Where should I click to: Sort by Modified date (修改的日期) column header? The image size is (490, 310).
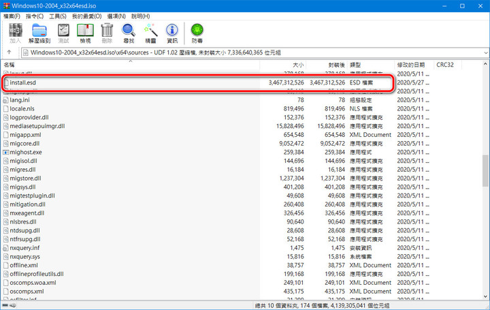[414, 65]
